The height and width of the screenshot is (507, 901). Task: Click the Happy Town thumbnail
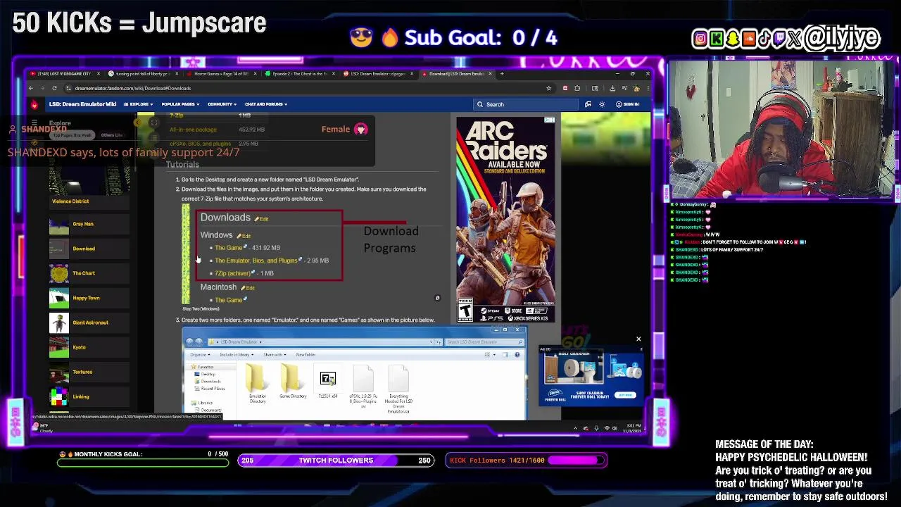click(59, 298)
